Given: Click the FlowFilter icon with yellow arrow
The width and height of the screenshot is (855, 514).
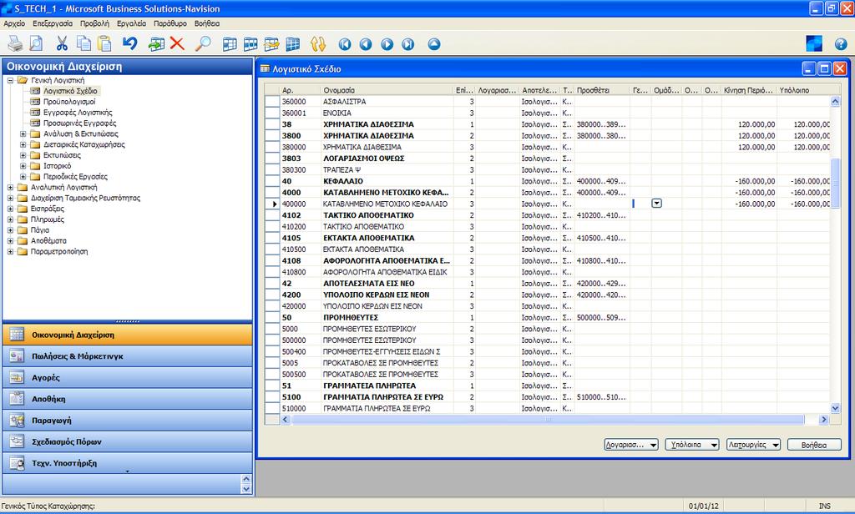Looking at the screenshot, I should (271, 44).
